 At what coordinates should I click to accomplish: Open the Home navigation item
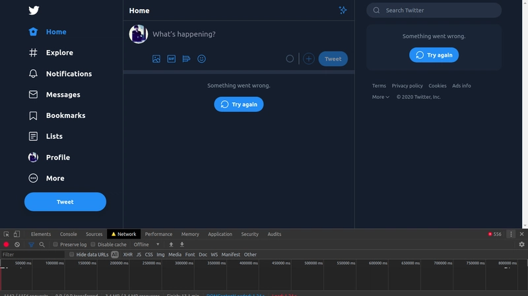click(48, 32)
